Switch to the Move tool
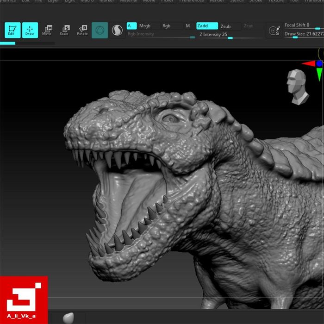This screenshot has width=324, height=324. point(47,31)
